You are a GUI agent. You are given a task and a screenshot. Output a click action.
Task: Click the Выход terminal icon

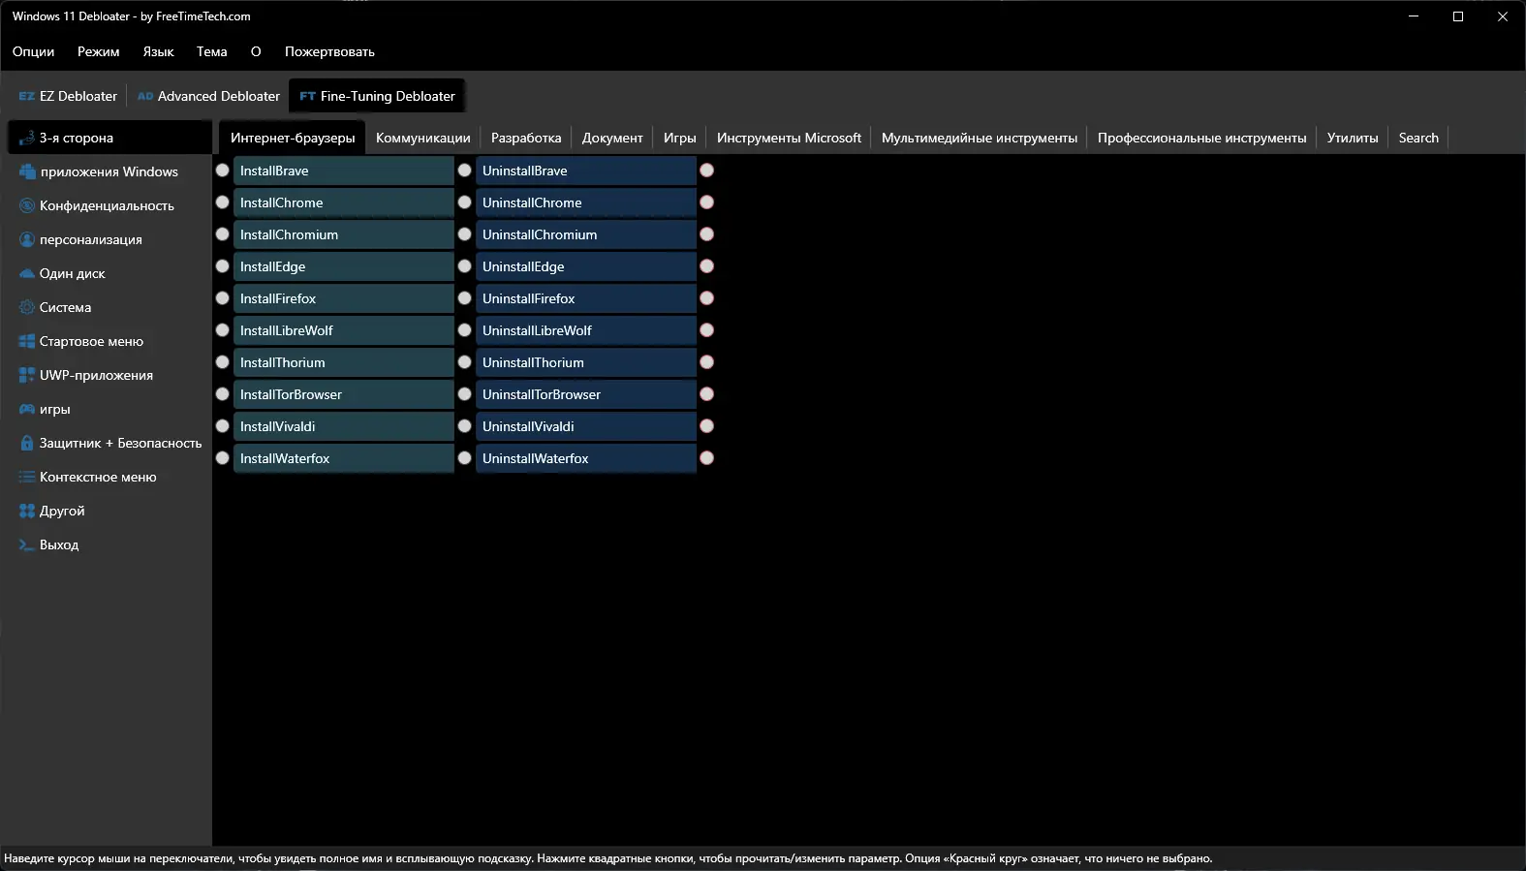[27, 544]
